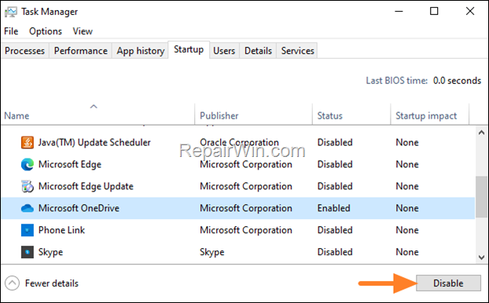The height and width of the screenshot is (303, 489).
Task: Click the Microsoft OneDrive cloud icon
Action: (x=28, y=208)
